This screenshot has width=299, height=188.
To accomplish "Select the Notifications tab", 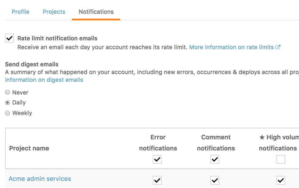I will [96, 12].
